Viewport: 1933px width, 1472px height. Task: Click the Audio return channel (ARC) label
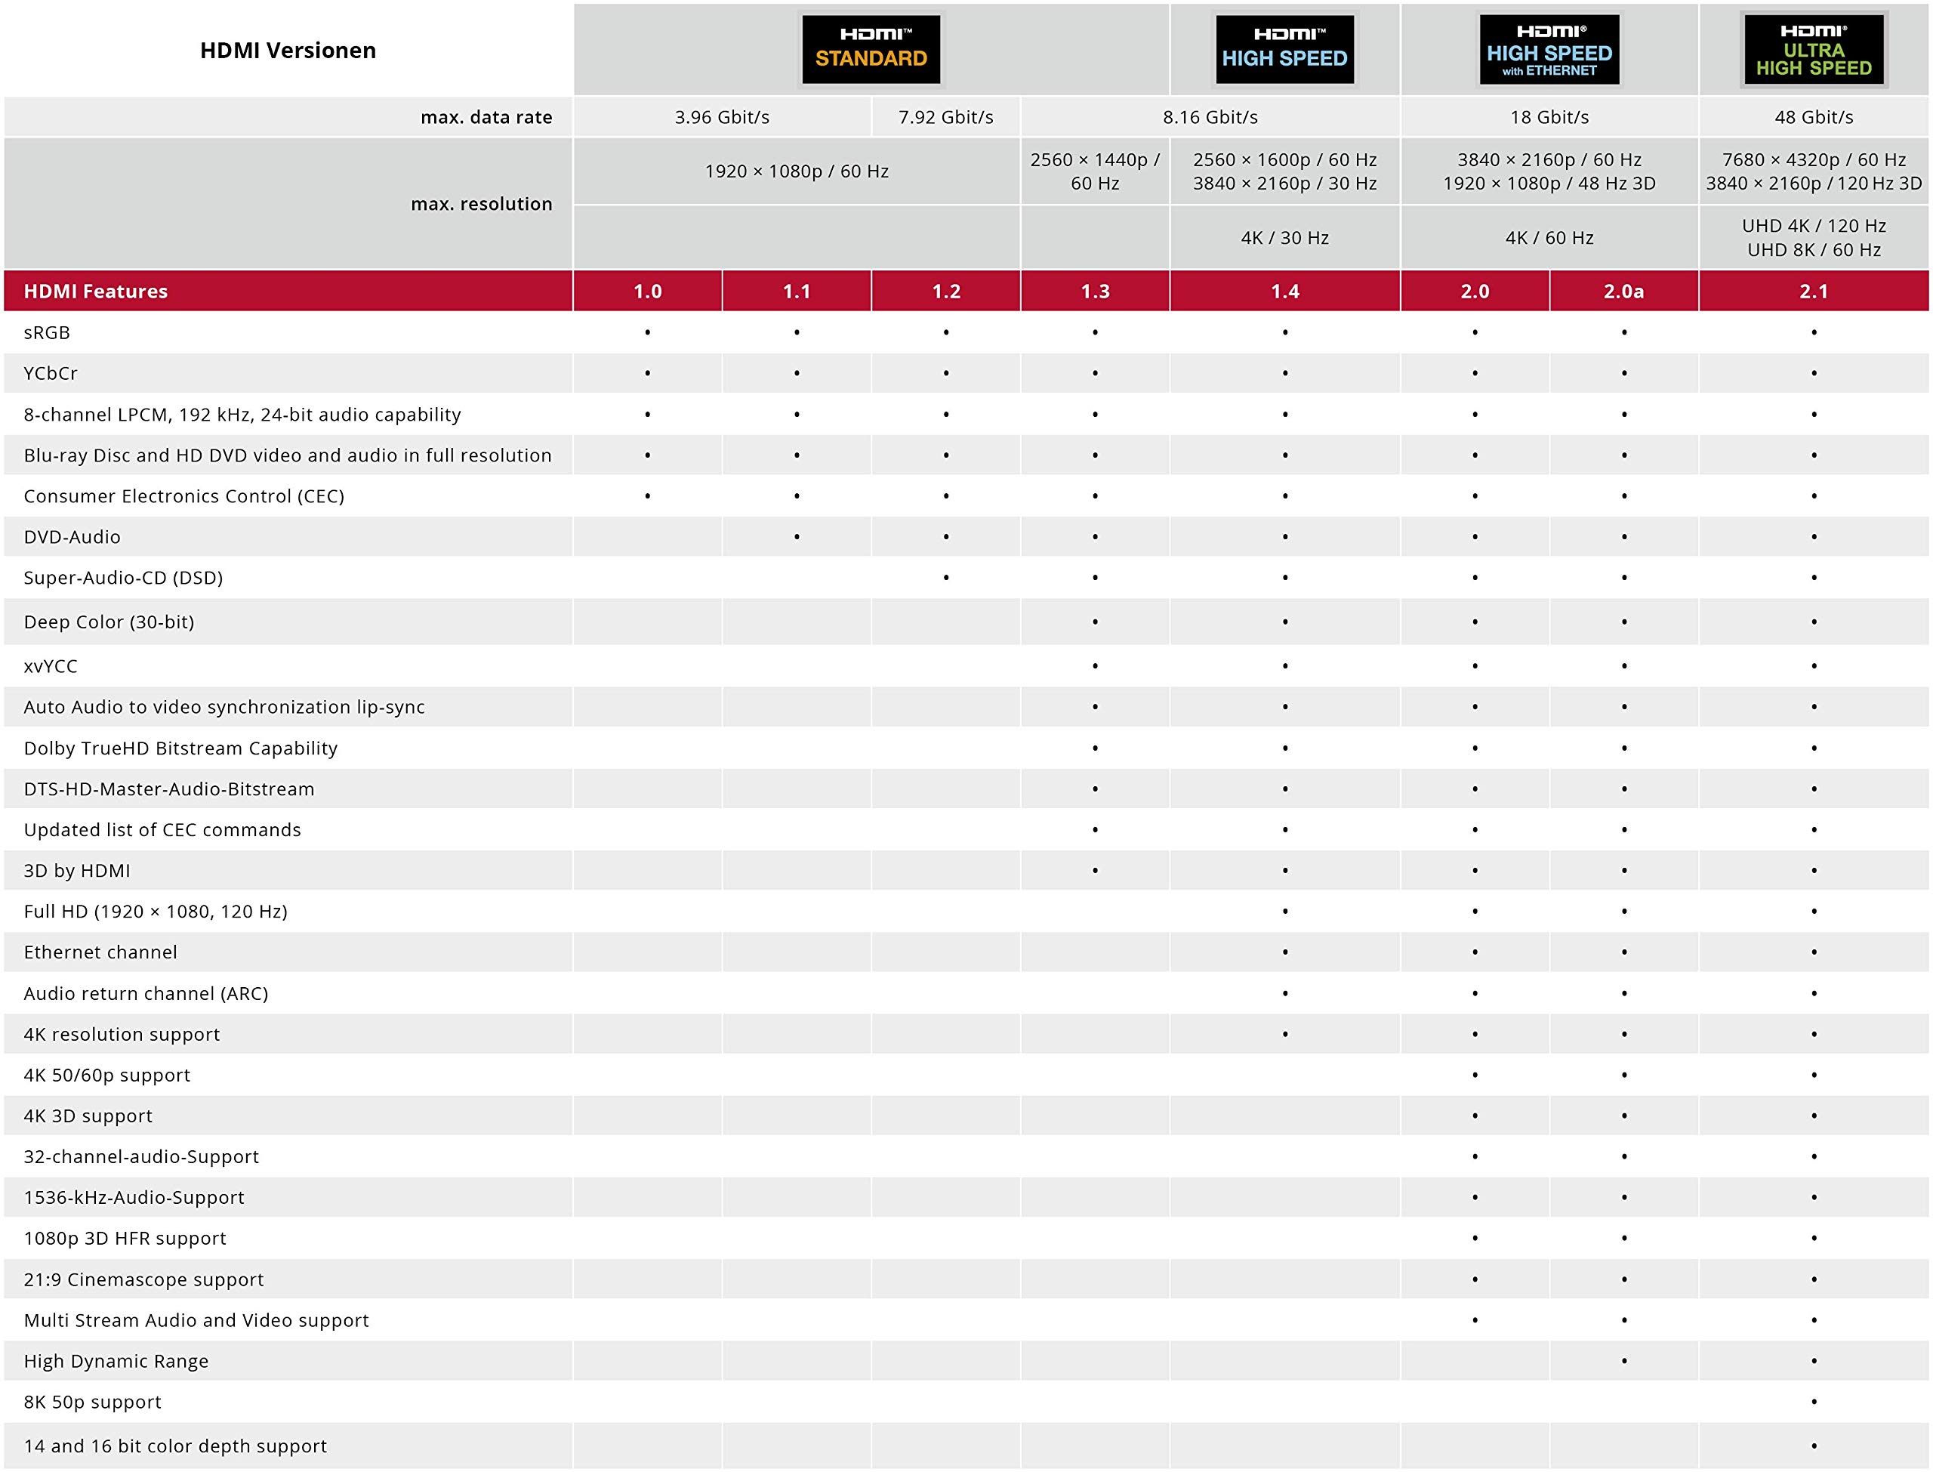click(146, 994)
